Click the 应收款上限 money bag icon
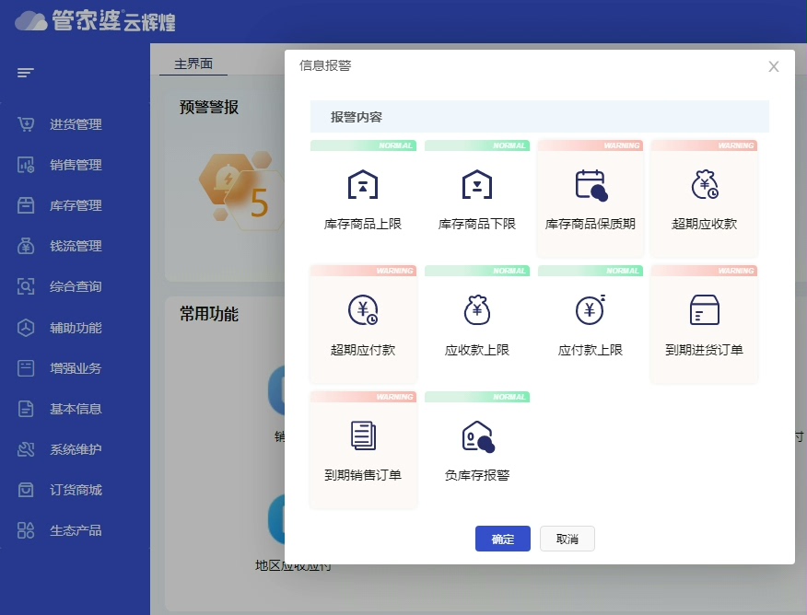 (477, 311)
